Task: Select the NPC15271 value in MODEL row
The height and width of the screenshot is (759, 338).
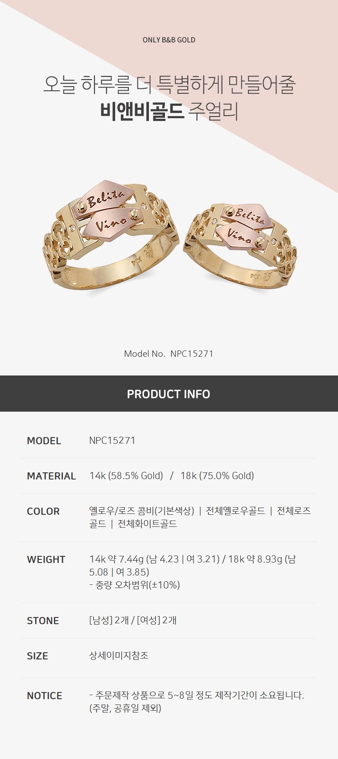Action: pos(112,440)
